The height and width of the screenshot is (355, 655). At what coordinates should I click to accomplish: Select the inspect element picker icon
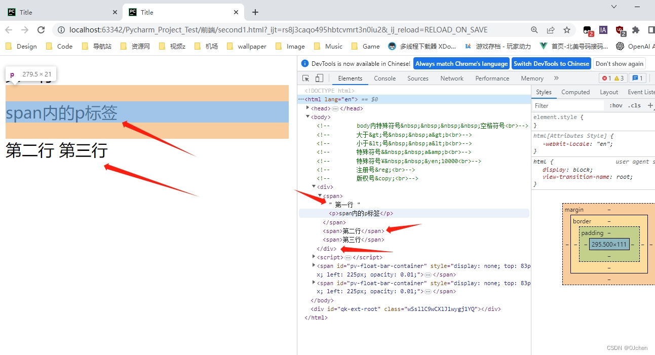pyautogui.click(x=305, y=78)
